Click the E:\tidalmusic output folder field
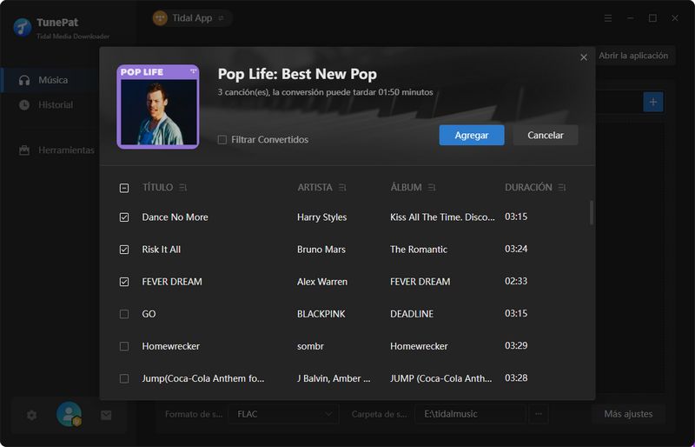The width and height of the screenshot is (695, 447). [x=470, y=414]
